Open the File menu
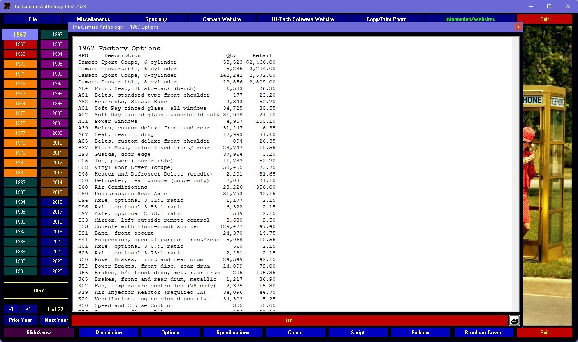 [x=32, y=19]
